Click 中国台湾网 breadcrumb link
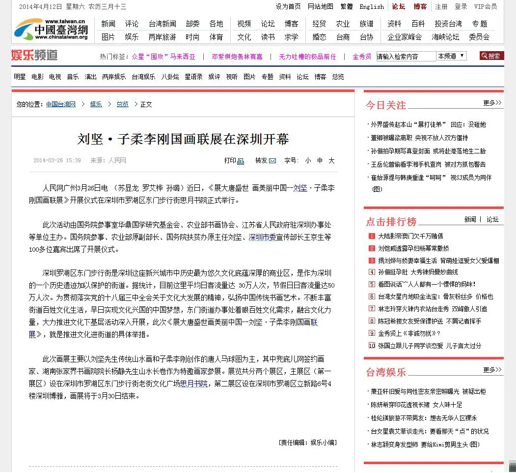This screenshot has height=473, width=516. (61, 105)
